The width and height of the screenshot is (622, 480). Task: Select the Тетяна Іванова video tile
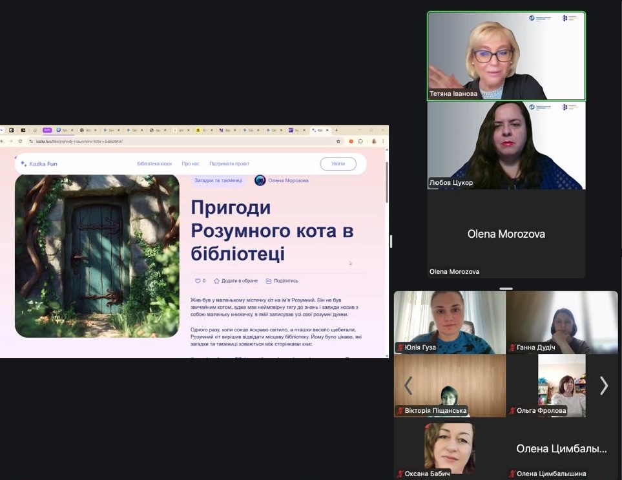(x=506, y=56)
